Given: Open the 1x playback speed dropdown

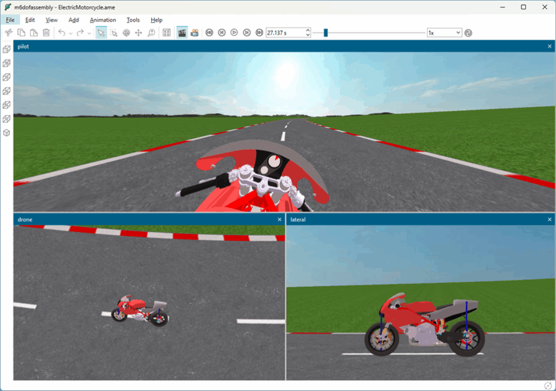Looking at the screenshot, I should [x=444, y=33].
